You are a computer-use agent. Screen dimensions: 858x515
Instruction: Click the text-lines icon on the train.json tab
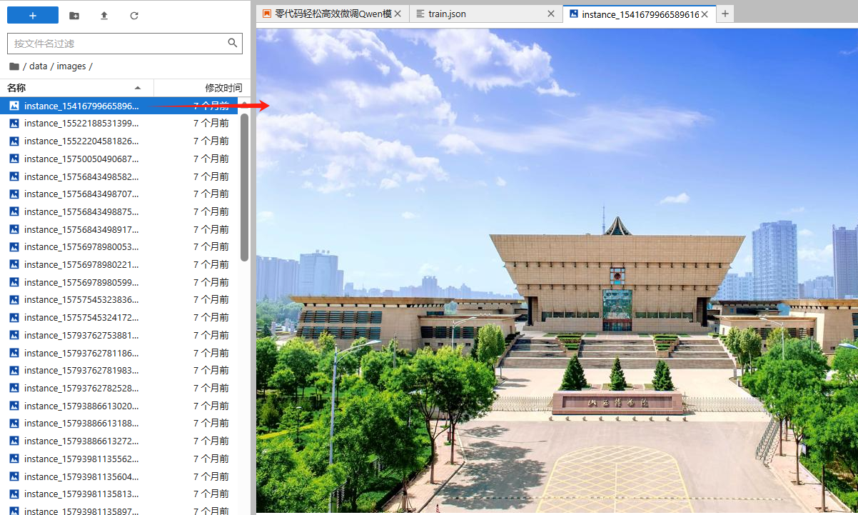click(x=420, y=14)
